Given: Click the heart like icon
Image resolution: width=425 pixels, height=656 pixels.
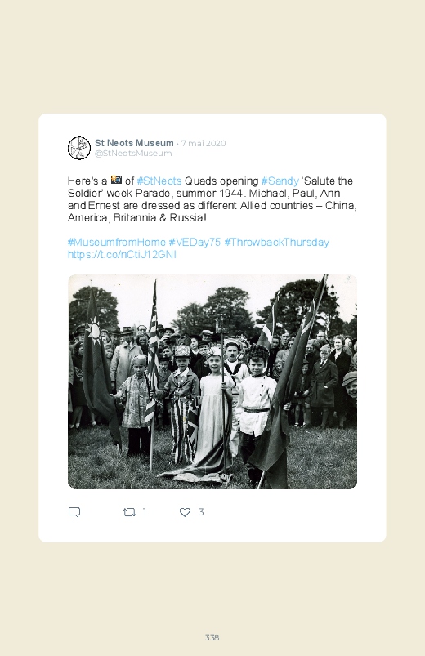Looking at the screenshot, I should (x=185, y=512).
